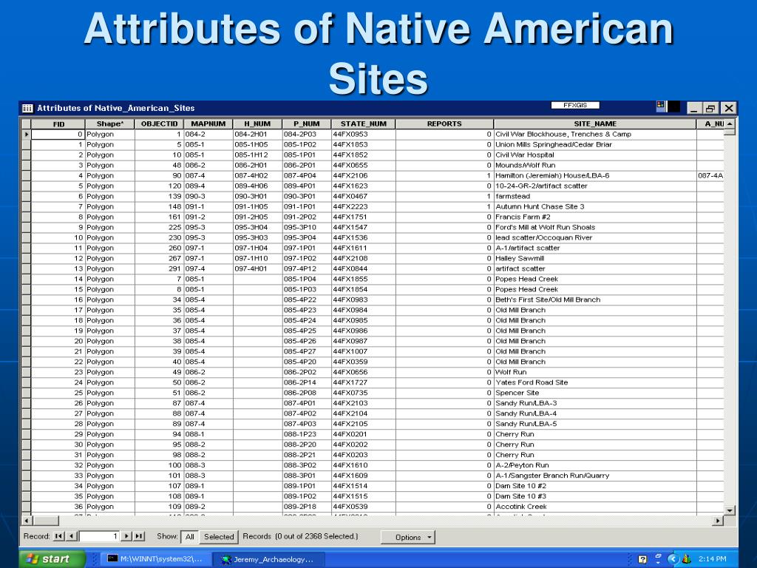Click site name Dam Site 10 #3

point(521,496)
